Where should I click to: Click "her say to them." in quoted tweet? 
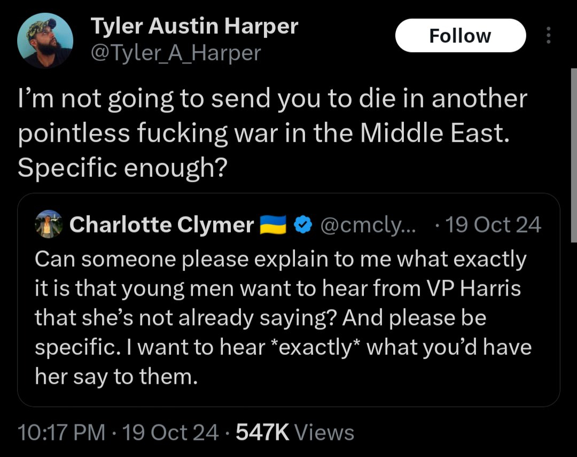[116, 377]
